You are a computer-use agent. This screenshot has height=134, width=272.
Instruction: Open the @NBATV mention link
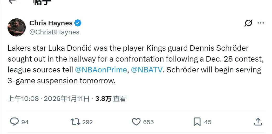tap(147, 70)
